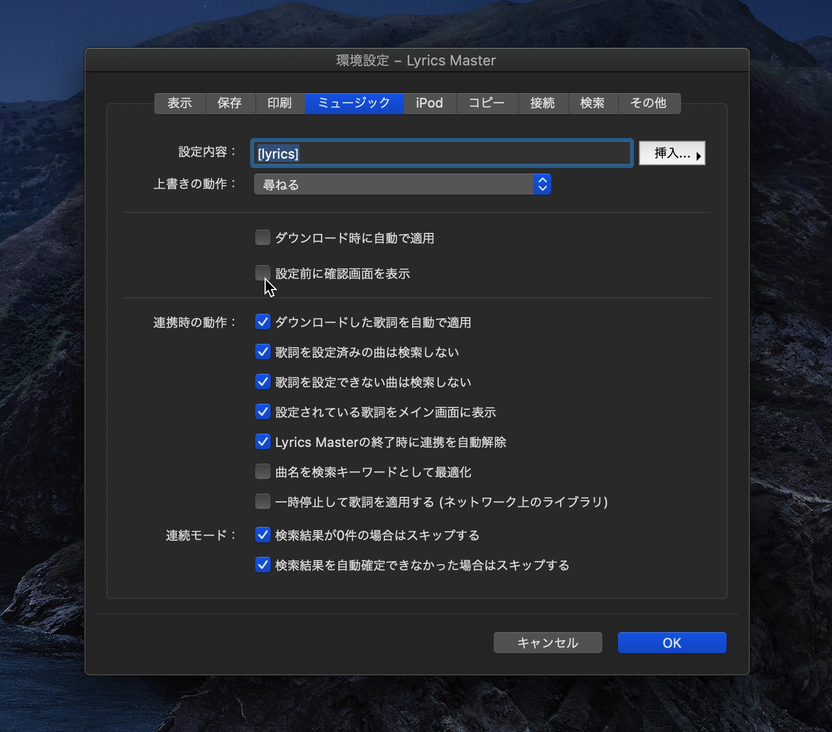Open the コピー tab
The image size is (832, 732).
click(487, 103)
